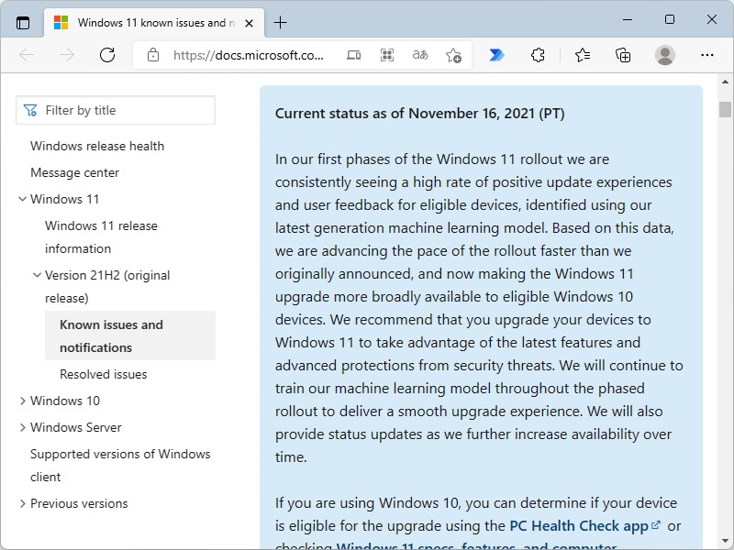734x550 pixels.
Task: Open the Favorites list star icon
Action: point(582,55)
